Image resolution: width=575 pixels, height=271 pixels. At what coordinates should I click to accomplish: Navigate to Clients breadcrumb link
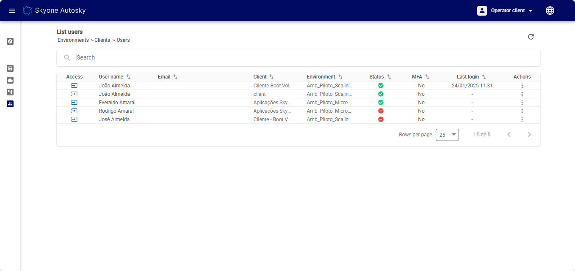coord(102,40)
